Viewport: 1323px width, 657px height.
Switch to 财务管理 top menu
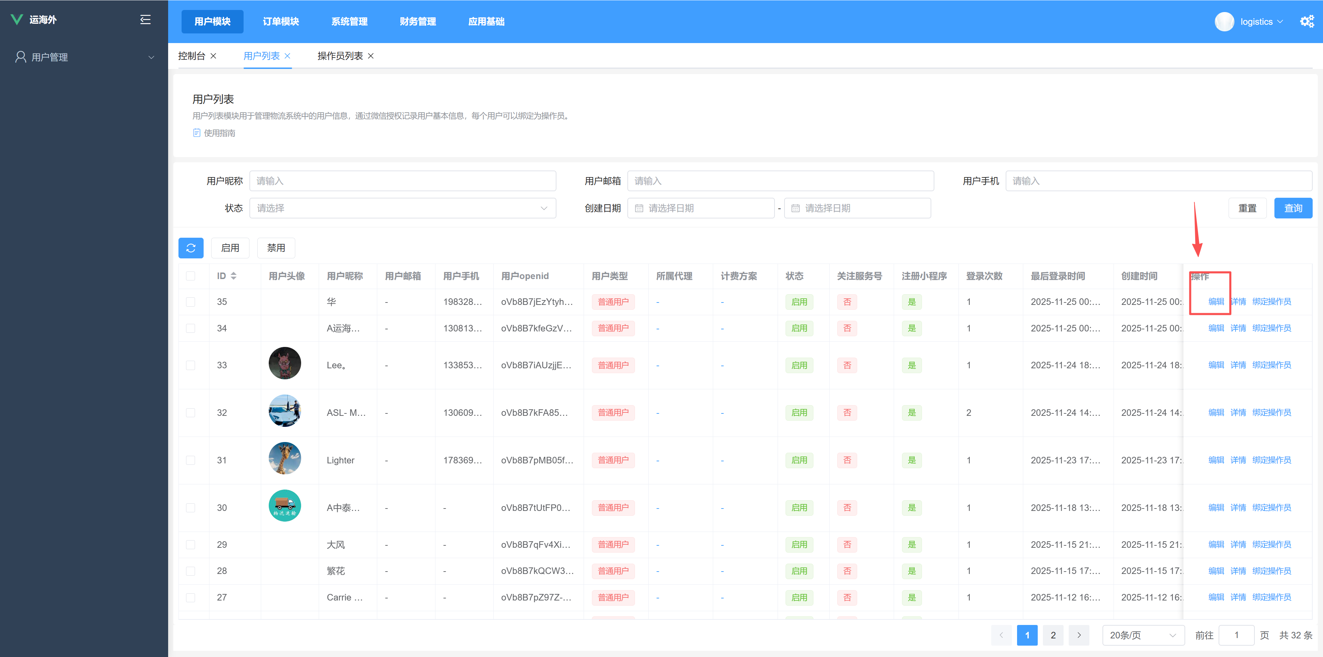[x=418, y=22]
